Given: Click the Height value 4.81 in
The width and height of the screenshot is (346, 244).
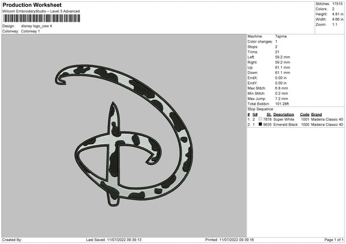Looking at the screenshot, I should (x=337, y=14).
